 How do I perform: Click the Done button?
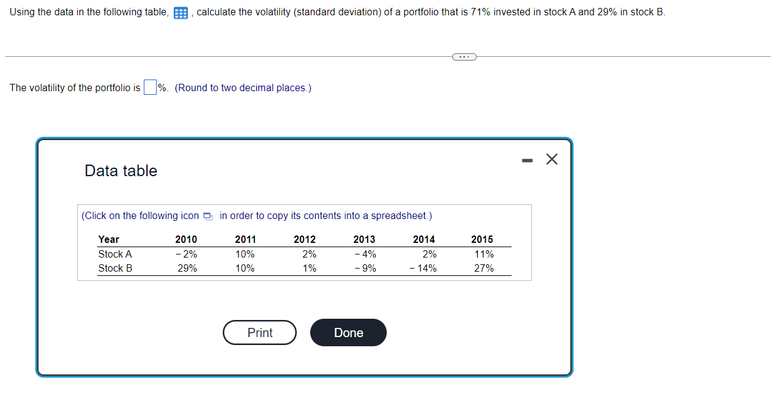click(x=348, y=332)
